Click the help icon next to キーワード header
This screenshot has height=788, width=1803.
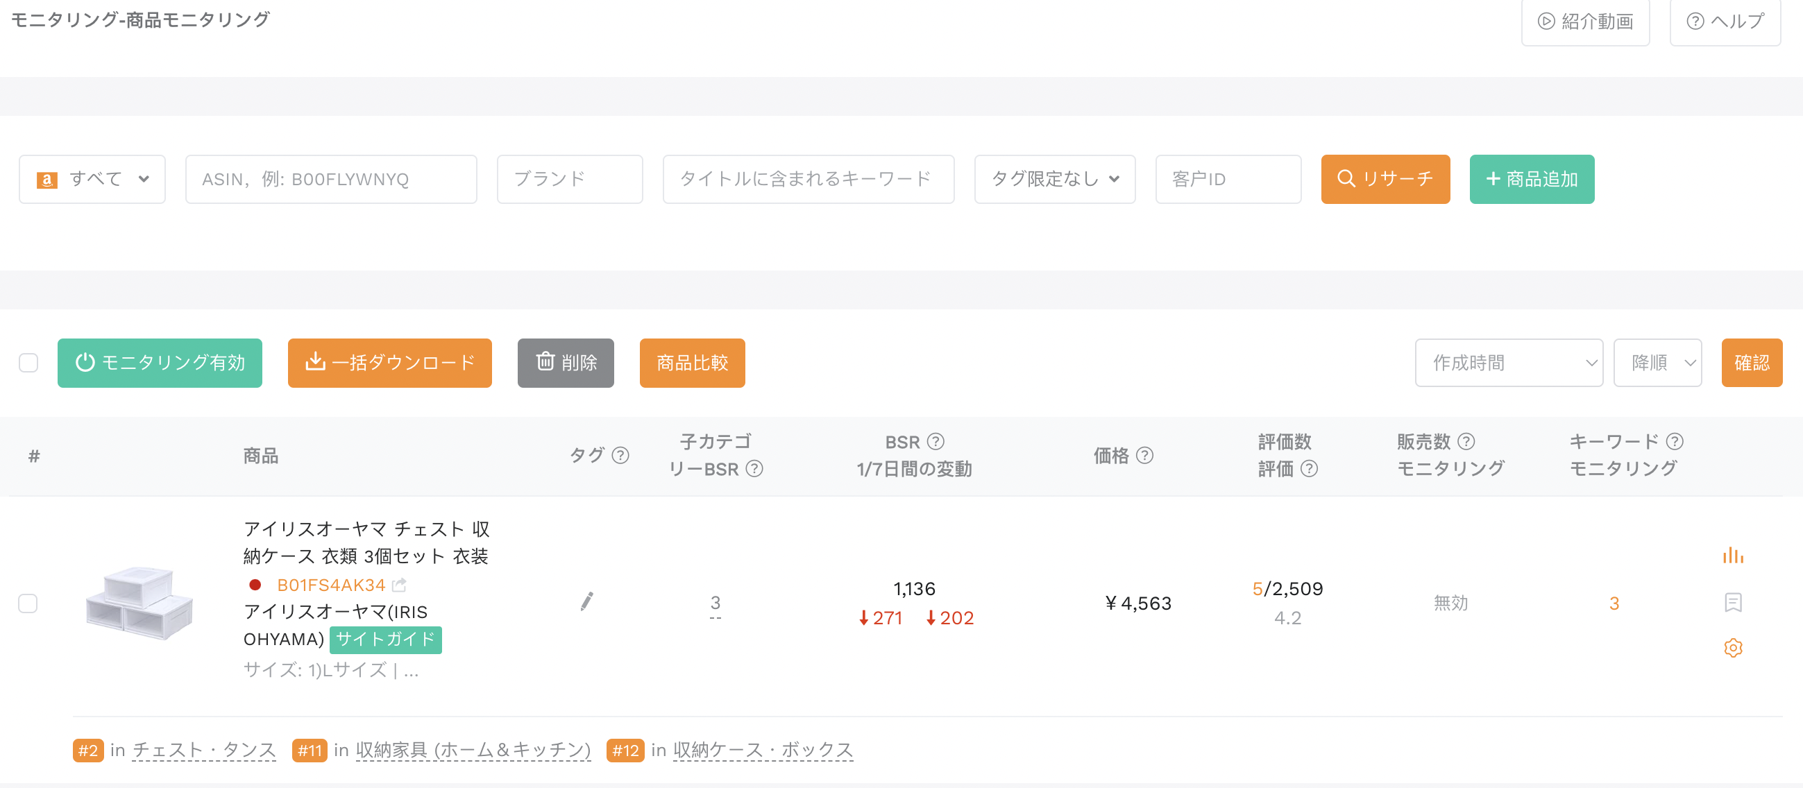1674,442
